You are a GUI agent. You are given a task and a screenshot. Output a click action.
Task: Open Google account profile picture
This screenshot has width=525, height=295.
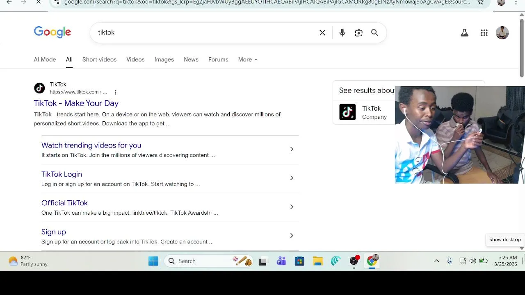pos(502,33)
